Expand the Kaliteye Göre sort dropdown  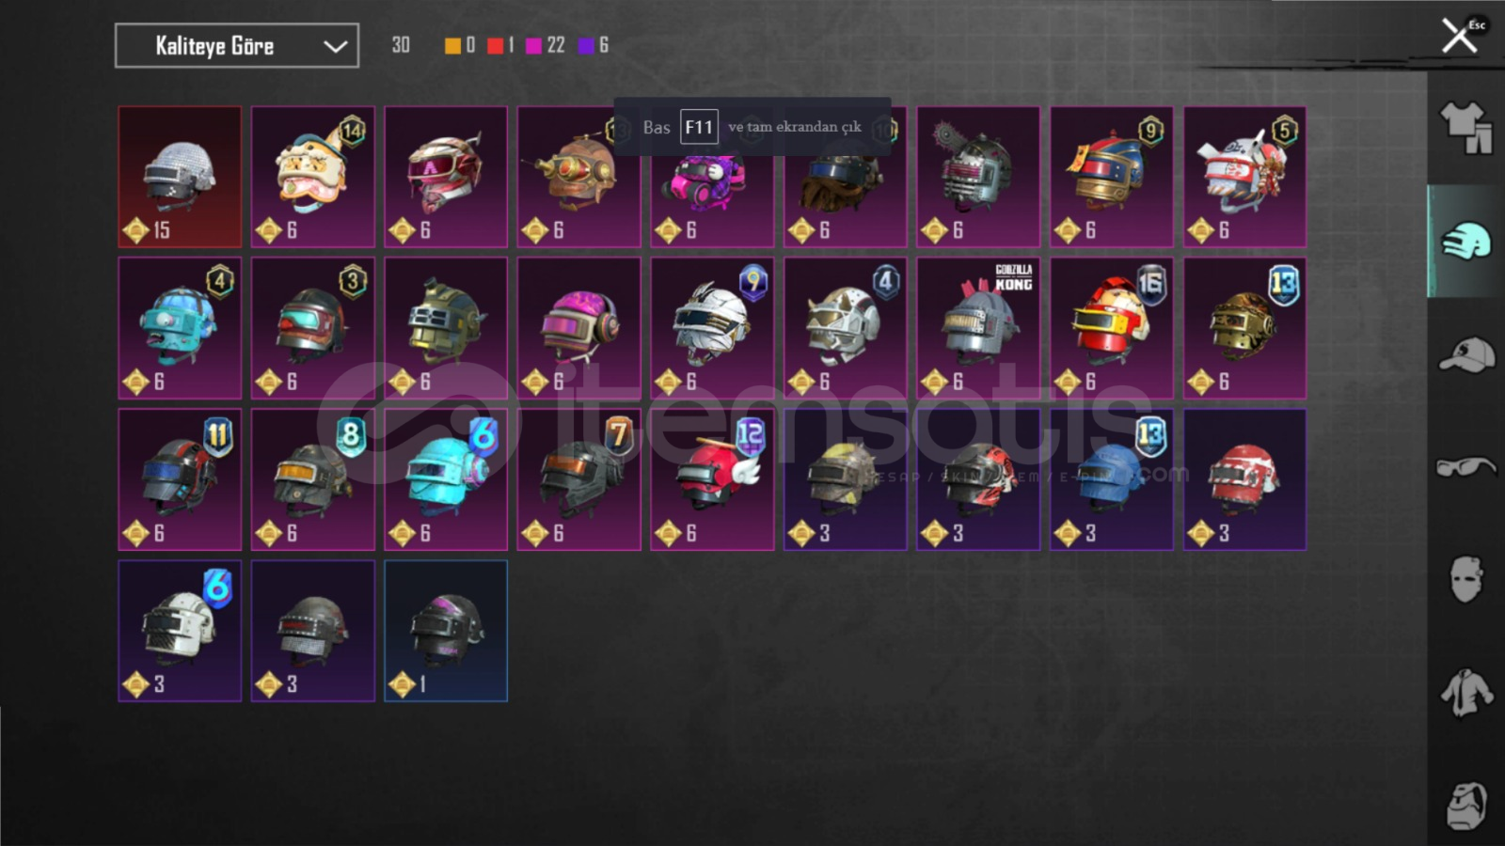coord(237,45)
